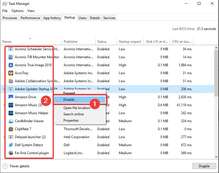Click the Amazon Music Helper icon

pyautogui.click(x=11, y=113)
